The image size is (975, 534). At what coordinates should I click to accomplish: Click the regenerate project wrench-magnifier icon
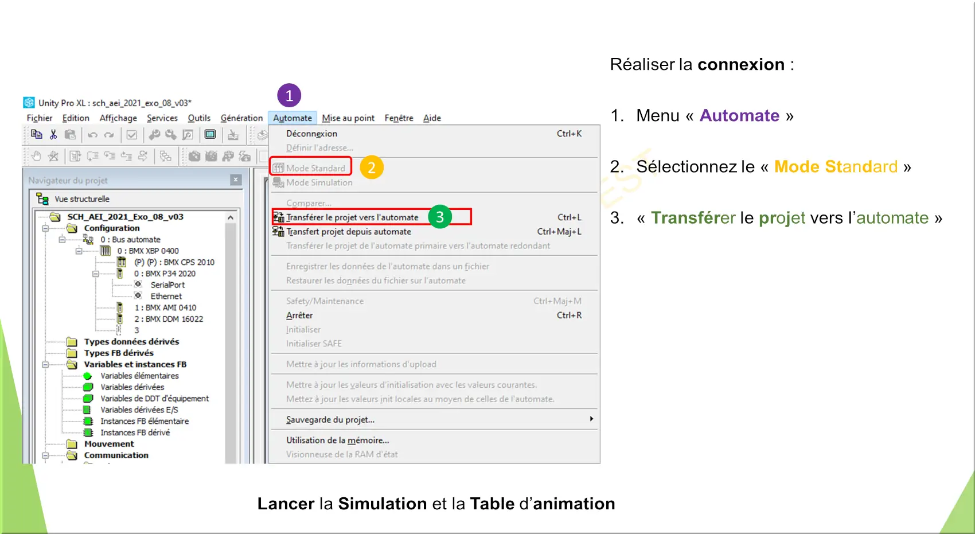(x=171, y=134)
